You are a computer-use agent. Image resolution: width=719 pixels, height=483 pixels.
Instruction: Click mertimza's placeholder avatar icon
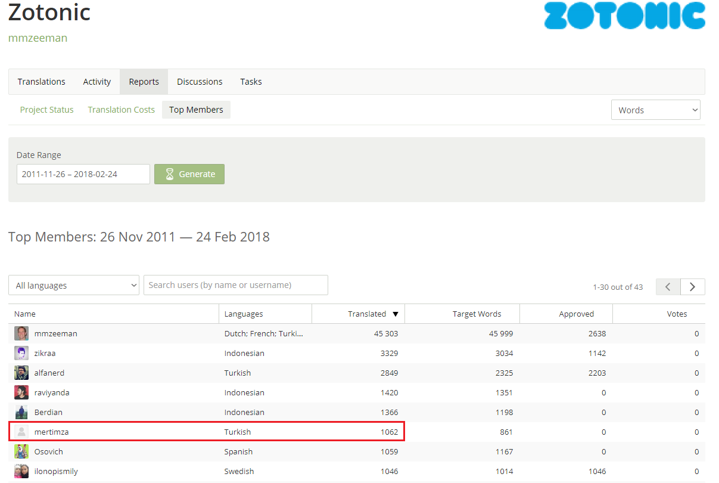click(x=21, y=432)
